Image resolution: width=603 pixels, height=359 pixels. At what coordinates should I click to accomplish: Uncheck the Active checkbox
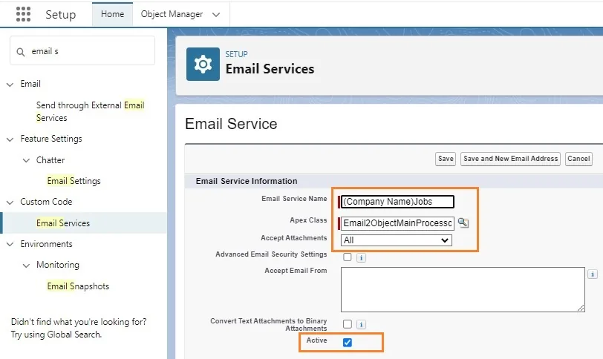[x=348, y=342]
